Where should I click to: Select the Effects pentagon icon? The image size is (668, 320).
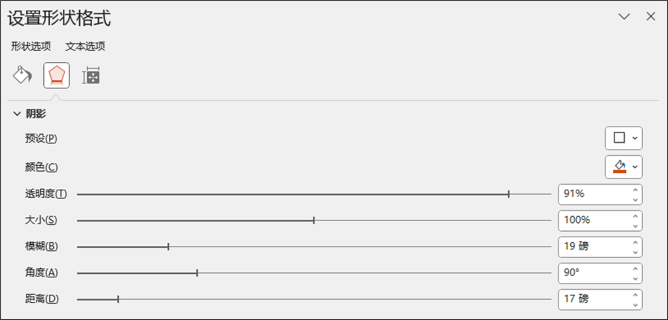click(x=56, y=75)
